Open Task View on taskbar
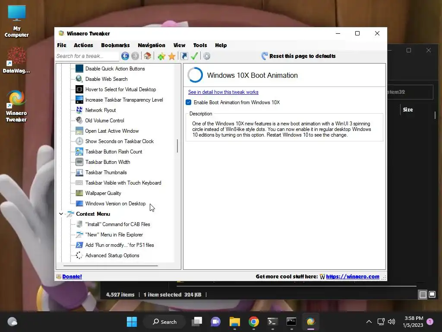442x332 pixels. tap(197, 322)
